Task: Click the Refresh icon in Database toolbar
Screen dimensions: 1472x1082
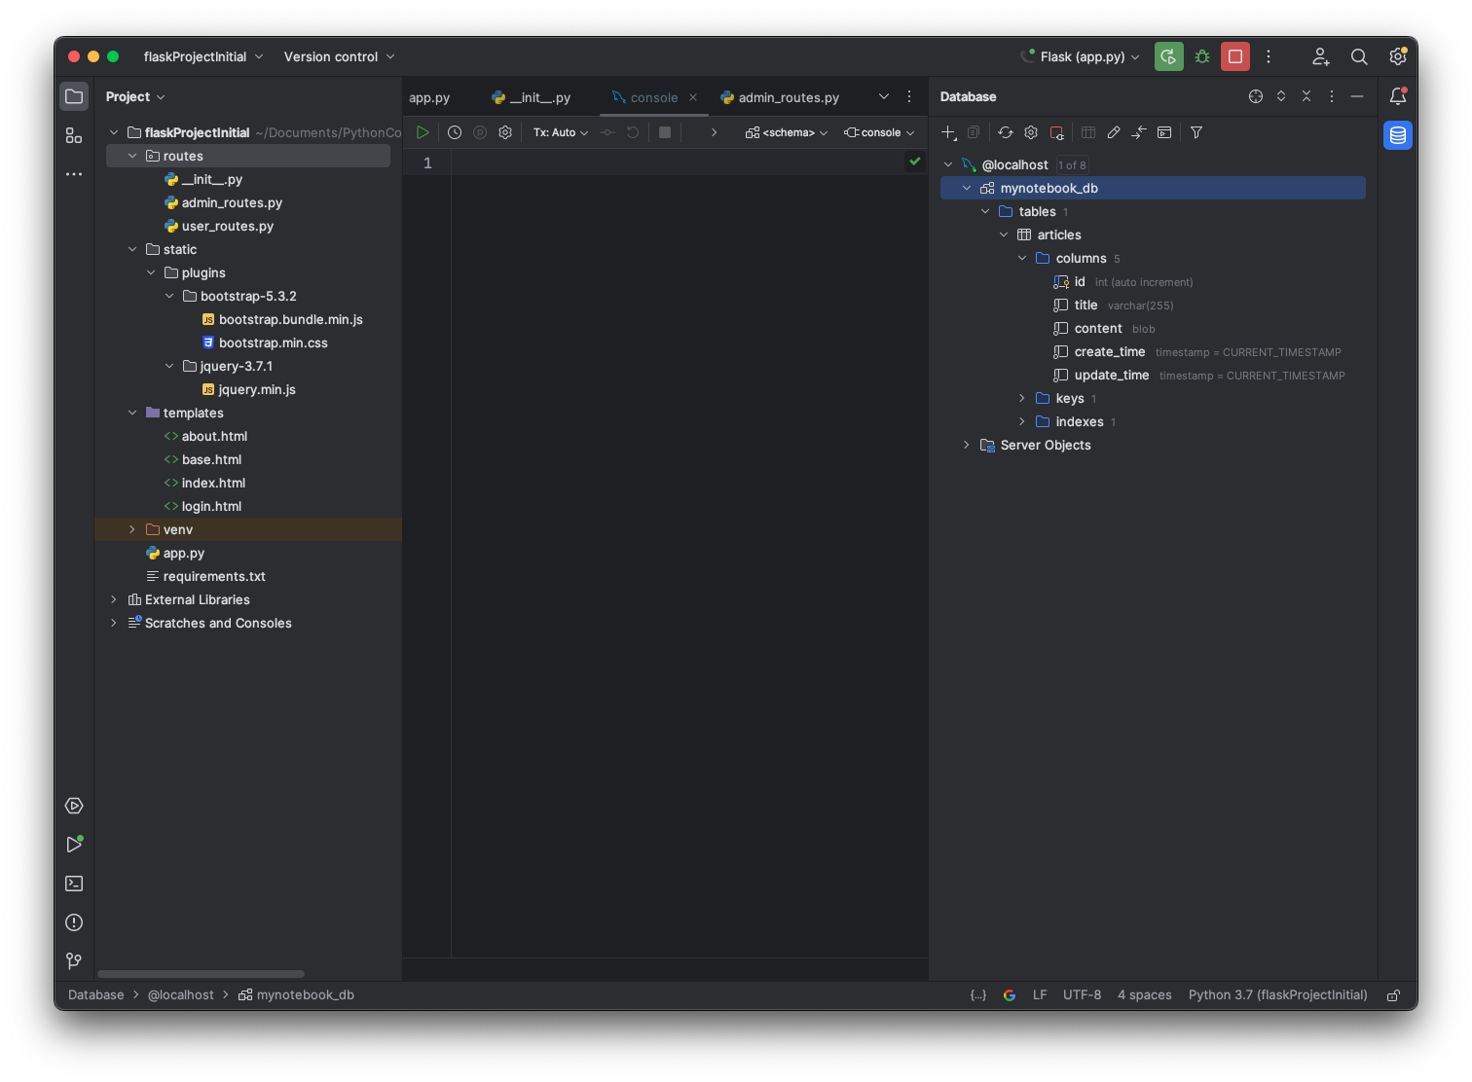Action: click(x=1006, y=132)
